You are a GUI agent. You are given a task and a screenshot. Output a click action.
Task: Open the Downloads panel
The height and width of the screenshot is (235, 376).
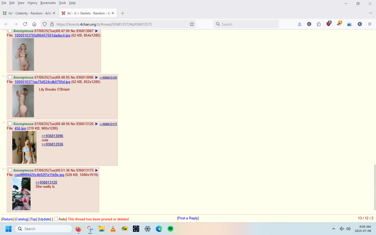[x=299, y=24]
